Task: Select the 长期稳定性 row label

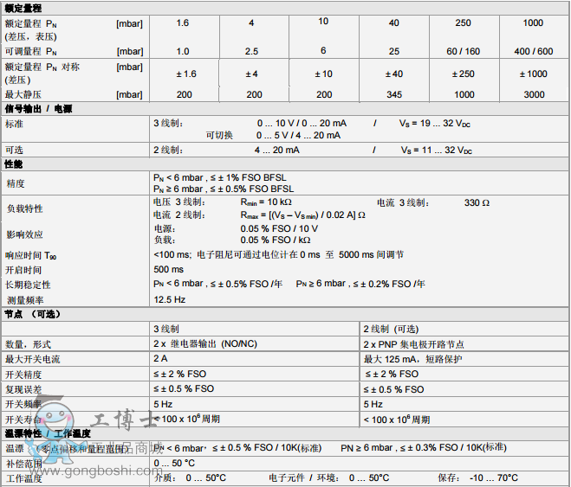Action: (29, 285)
